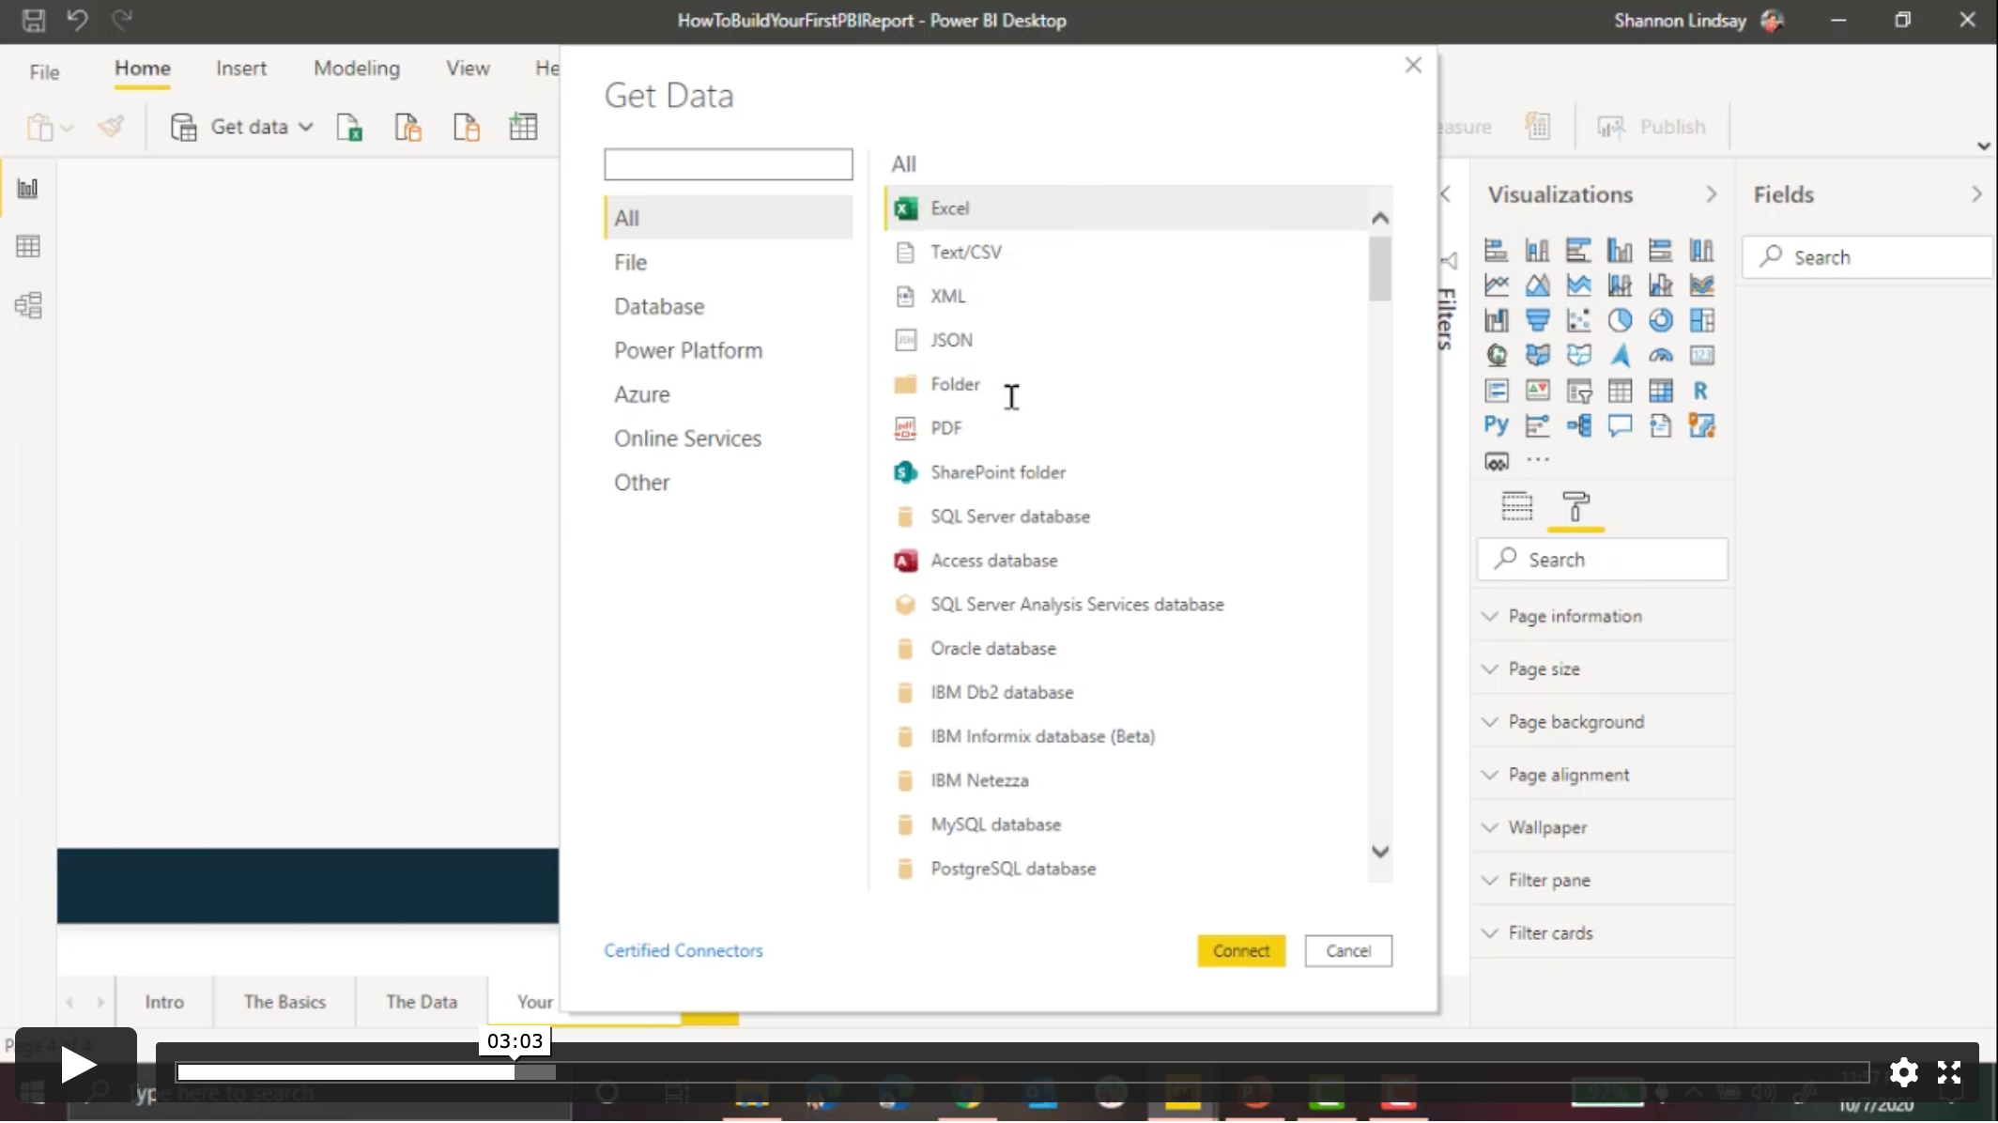Click the Fields pane Search box
The height and width of the screenshot is (1123, 1998).
(x=1868, y=257)
